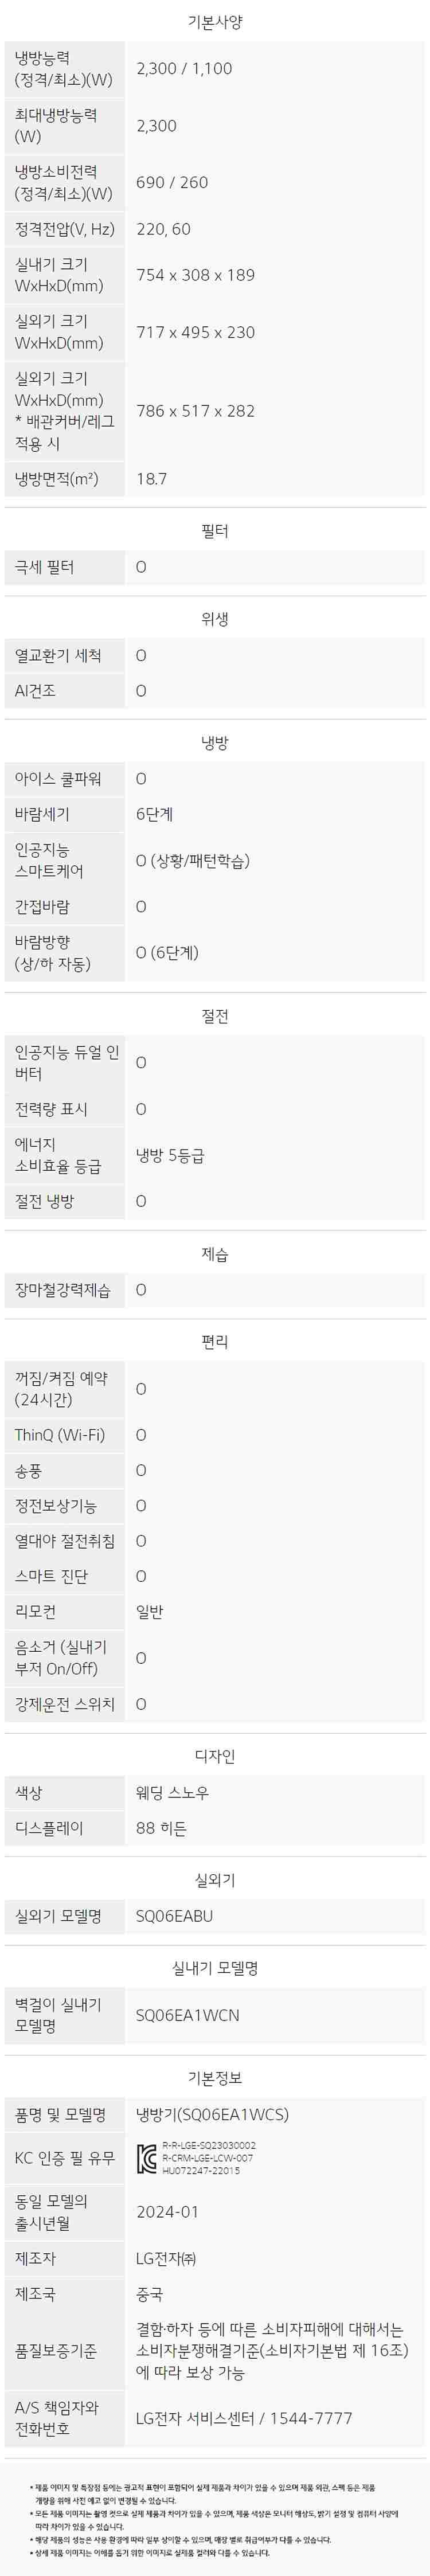
Task: Click the 리모컨 일반 value
Action: (x=149, y=1611)
